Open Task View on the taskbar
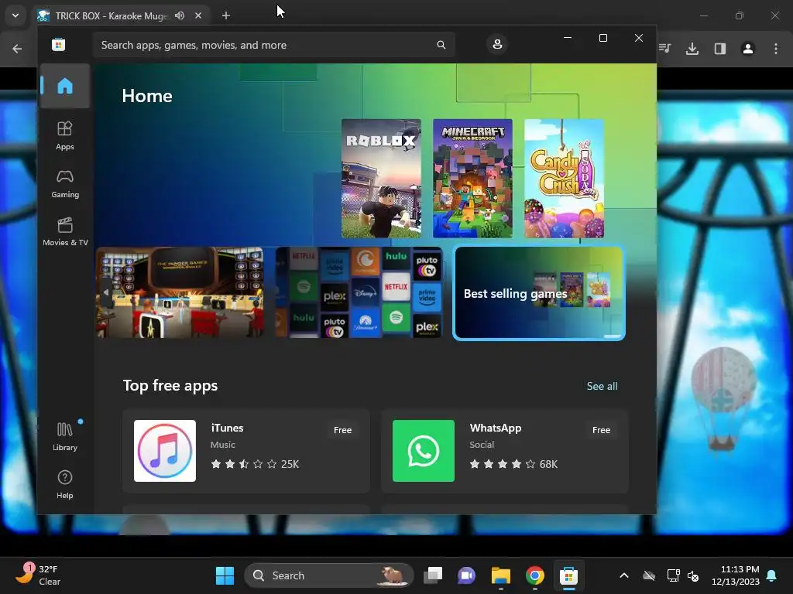The height and width of the screenshot is (594, 793). pyautogui.click(x=433, y=575)
